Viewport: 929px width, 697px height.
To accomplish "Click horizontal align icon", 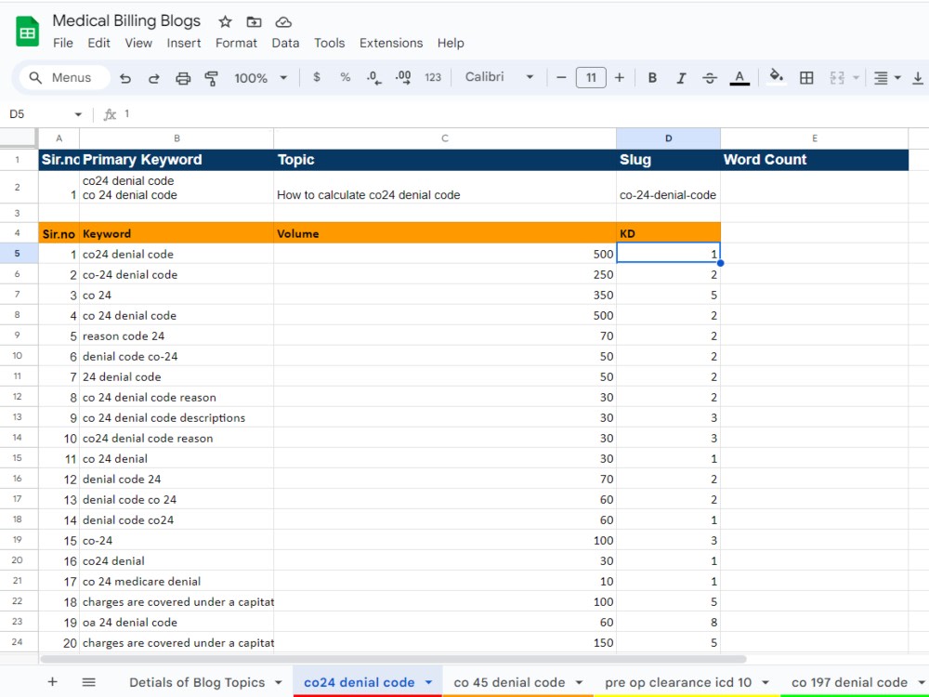I will coord(881,78).
